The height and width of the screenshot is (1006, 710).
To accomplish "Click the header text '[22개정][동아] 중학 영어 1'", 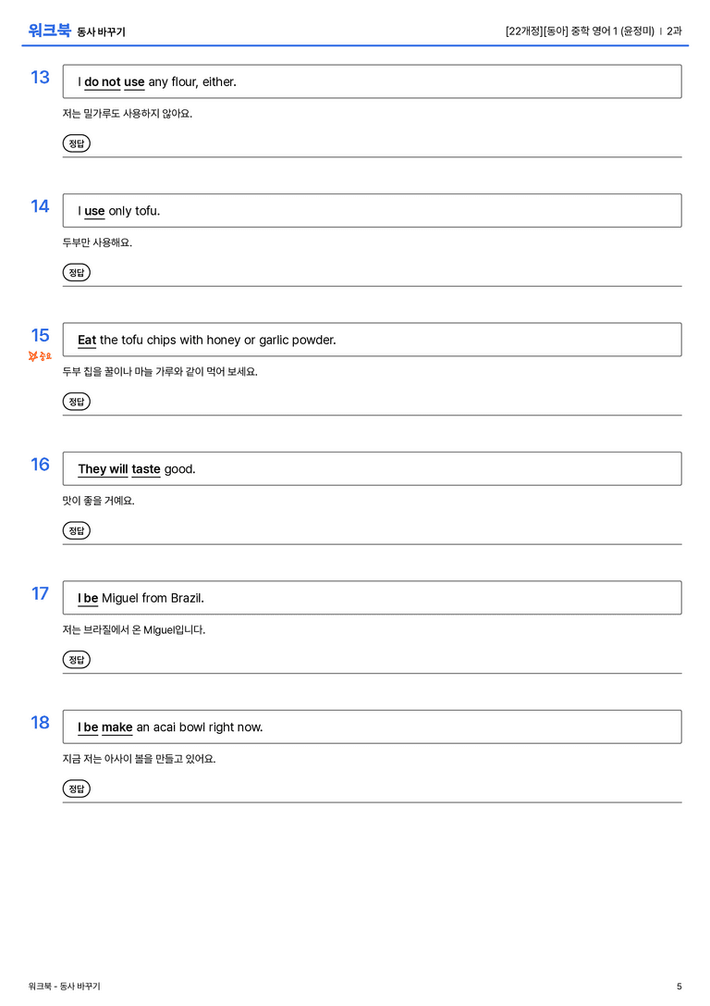I will click(x=561, y=31).
